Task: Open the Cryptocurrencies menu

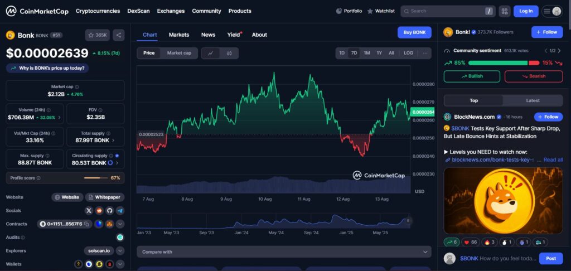Action: (x=98, y=11)
